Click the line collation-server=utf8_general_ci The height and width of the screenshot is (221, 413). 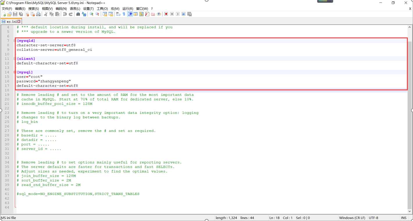coord(54,50)
